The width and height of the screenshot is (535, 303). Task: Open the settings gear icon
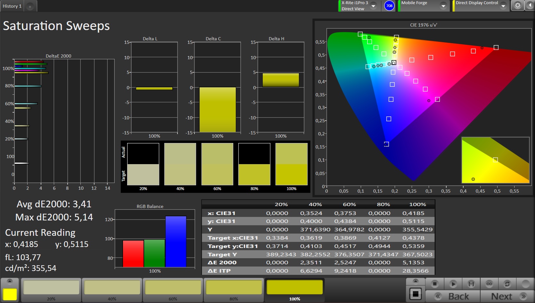point(517,5)
